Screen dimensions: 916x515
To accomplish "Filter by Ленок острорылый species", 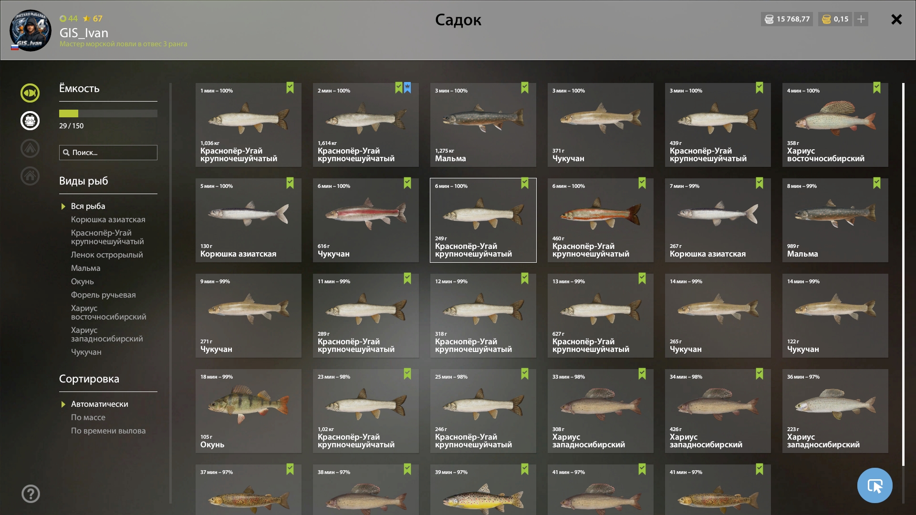I will click(x=107, y=255).
